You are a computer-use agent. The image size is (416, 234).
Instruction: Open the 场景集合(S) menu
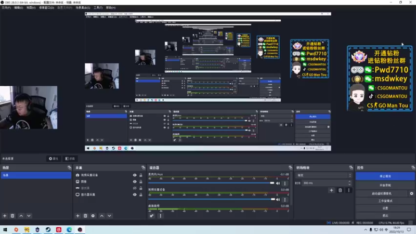83,8
